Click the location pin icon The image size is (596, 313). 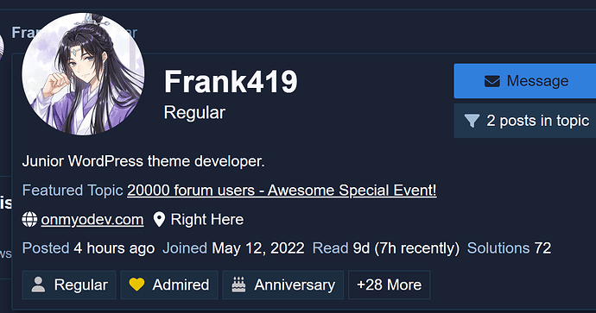pos(159,220)
